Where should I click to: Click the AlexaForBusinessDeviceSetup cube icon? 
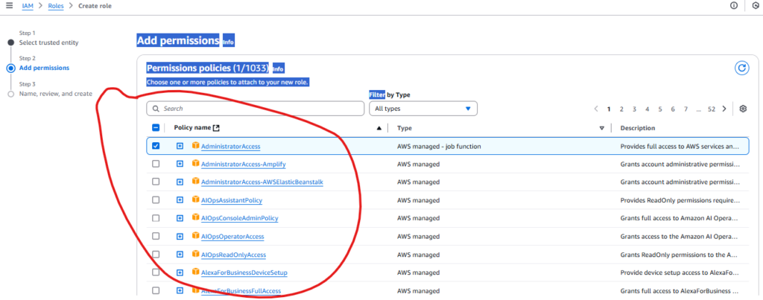point(196,272)
